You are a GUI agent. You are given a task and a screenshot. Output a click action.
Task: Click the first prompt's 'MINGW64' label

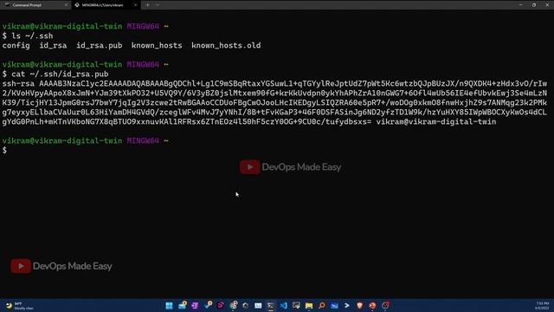tap(143, 26)
